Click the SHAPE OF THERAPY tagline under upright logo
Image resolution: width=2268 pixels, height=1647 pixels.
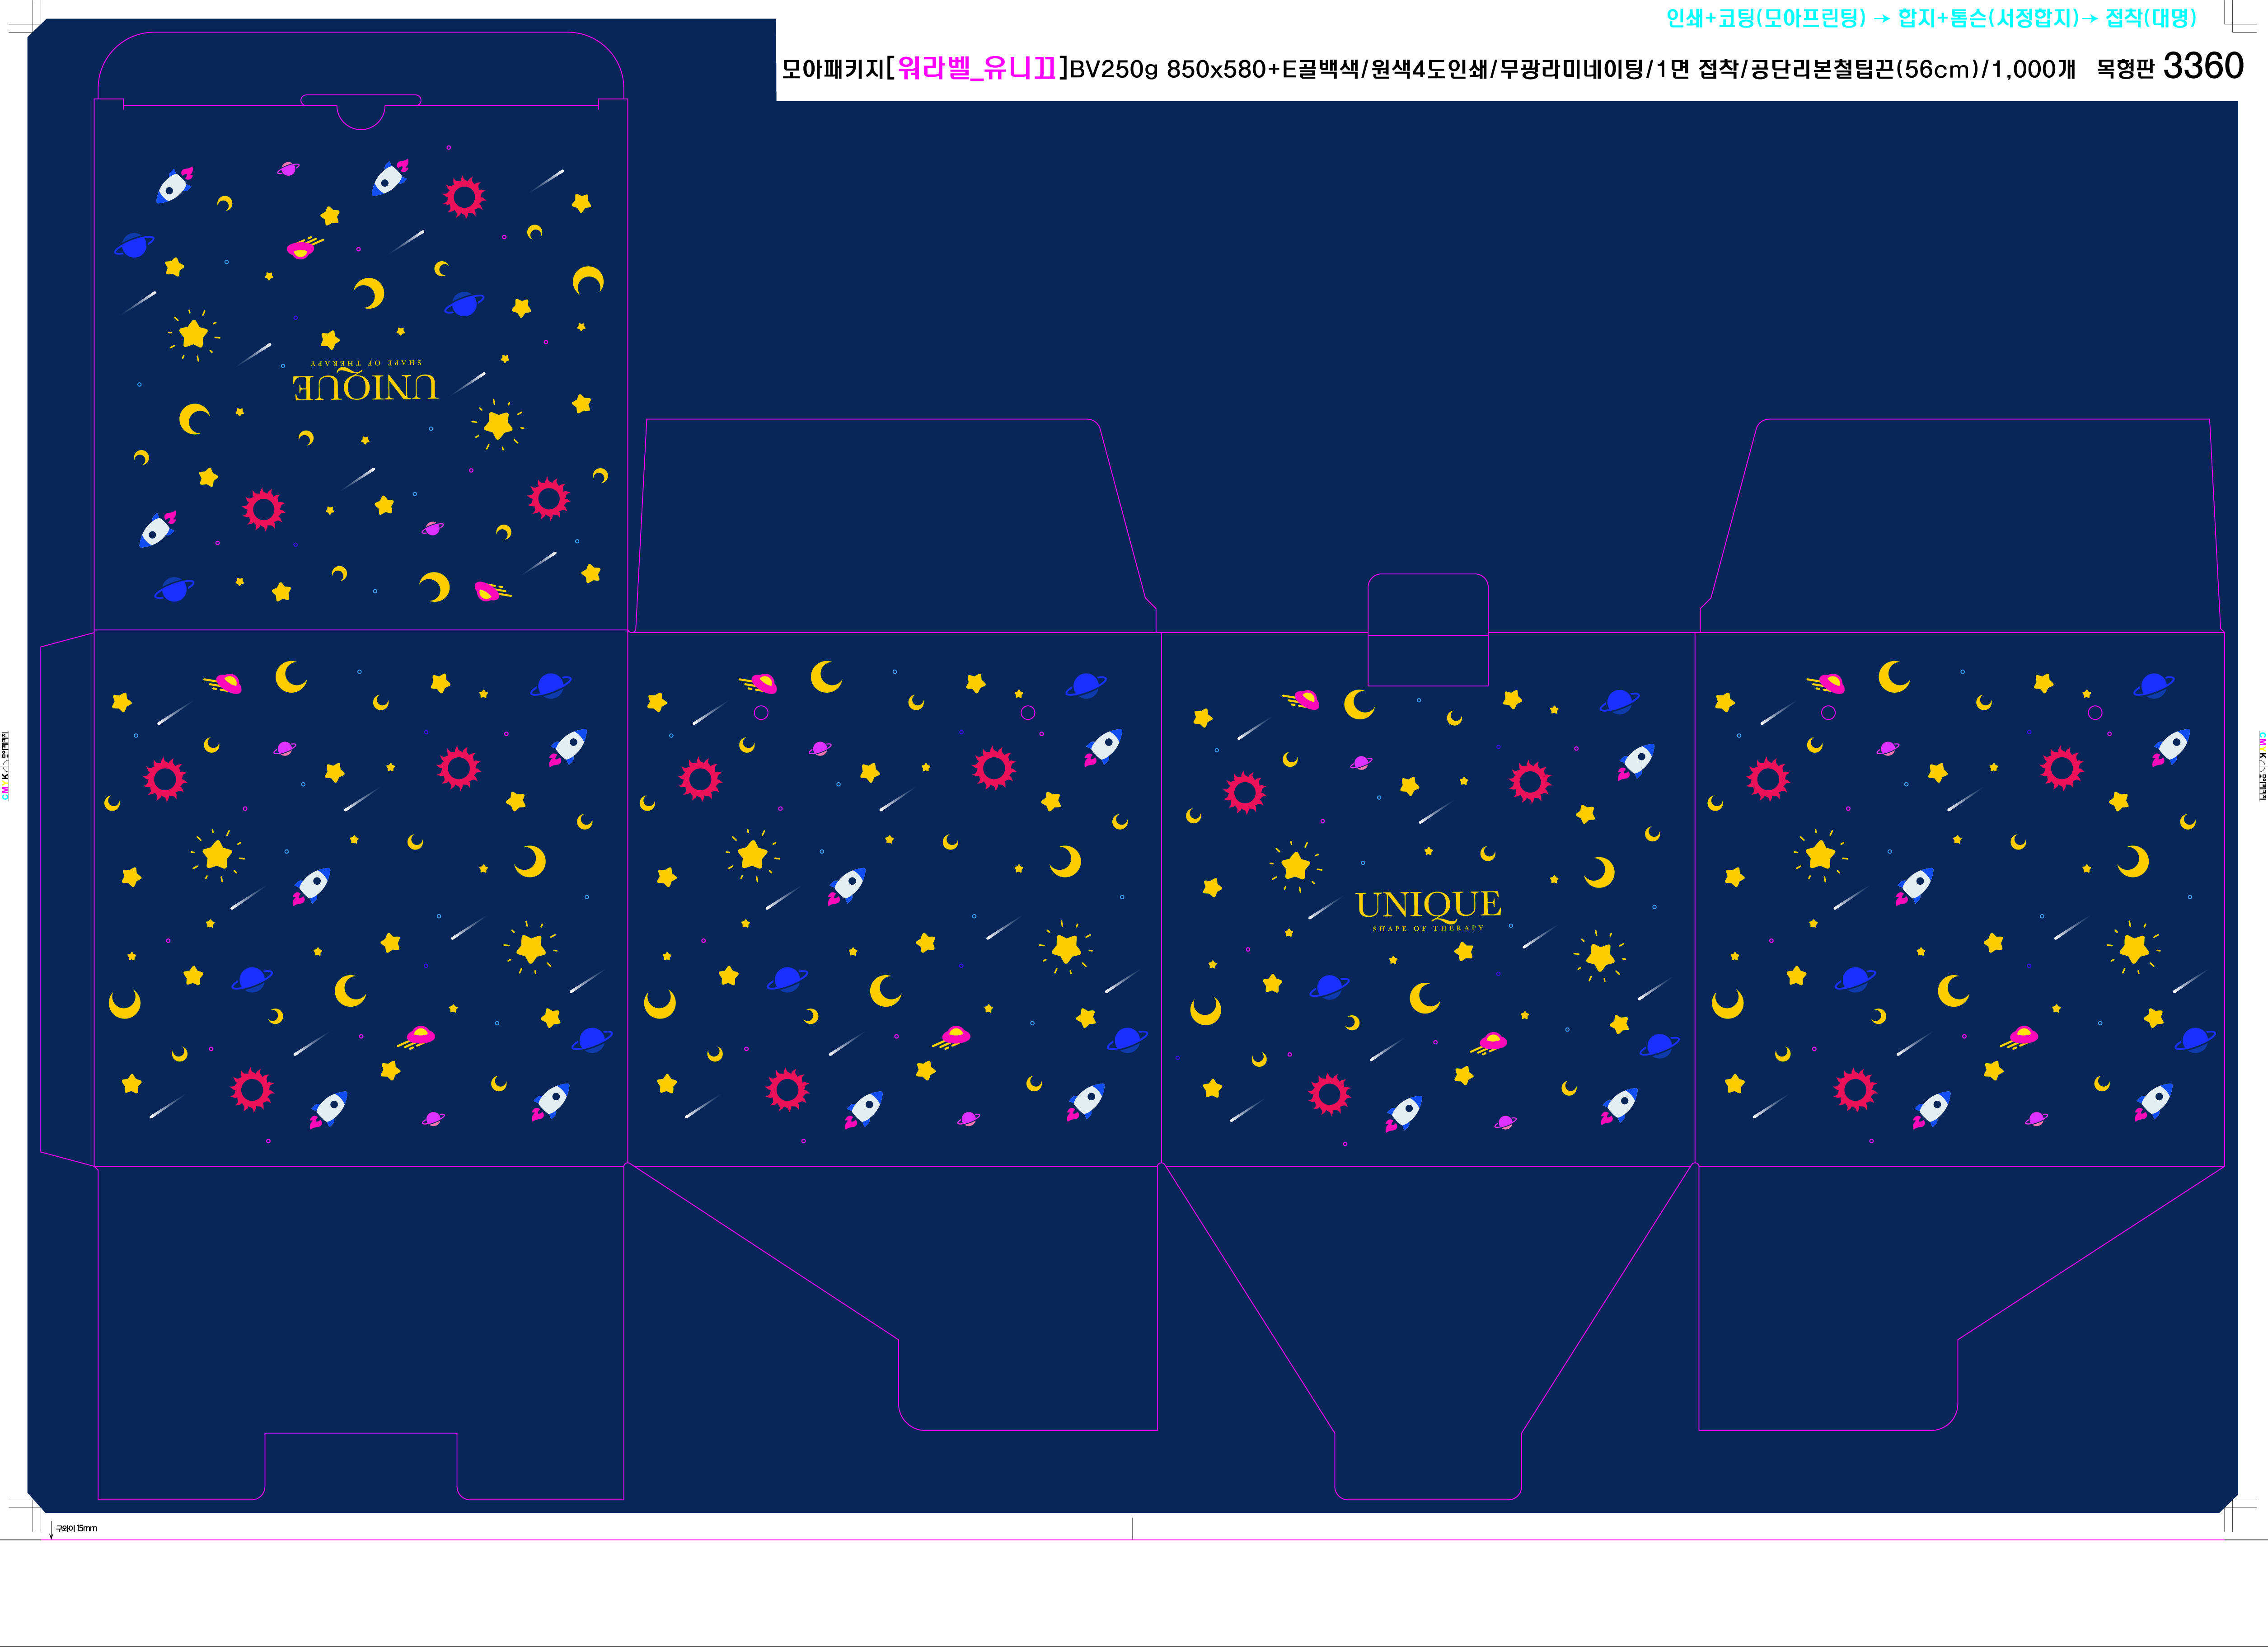(1428, 929)
